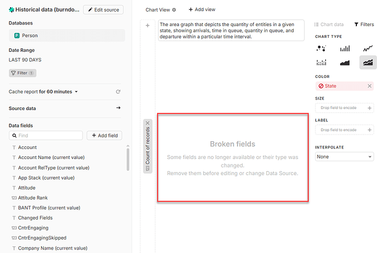Open Source data arrow
The width and height of the screenshot is (383, 253).
[118, 108]
